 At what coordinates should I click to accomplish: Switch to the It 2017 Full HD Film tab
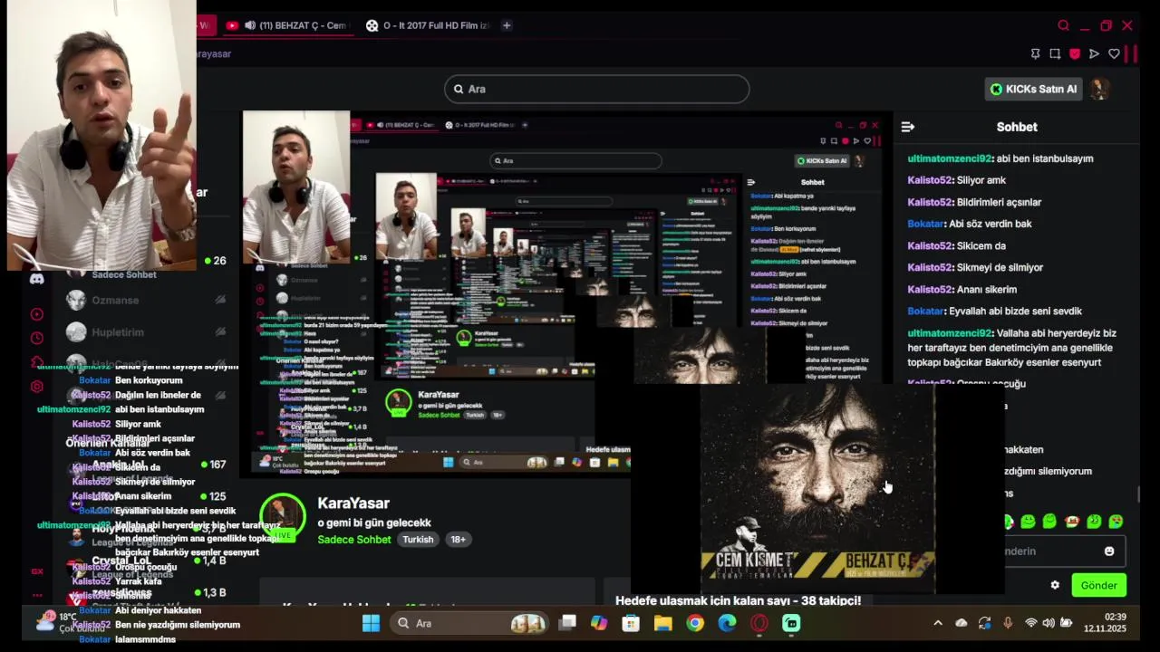[x=428, y=25]
